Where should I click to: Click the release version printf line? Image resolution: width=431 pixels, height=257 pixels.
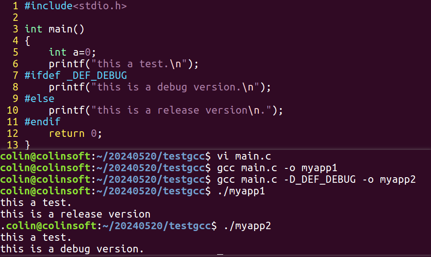coord(166,110)
